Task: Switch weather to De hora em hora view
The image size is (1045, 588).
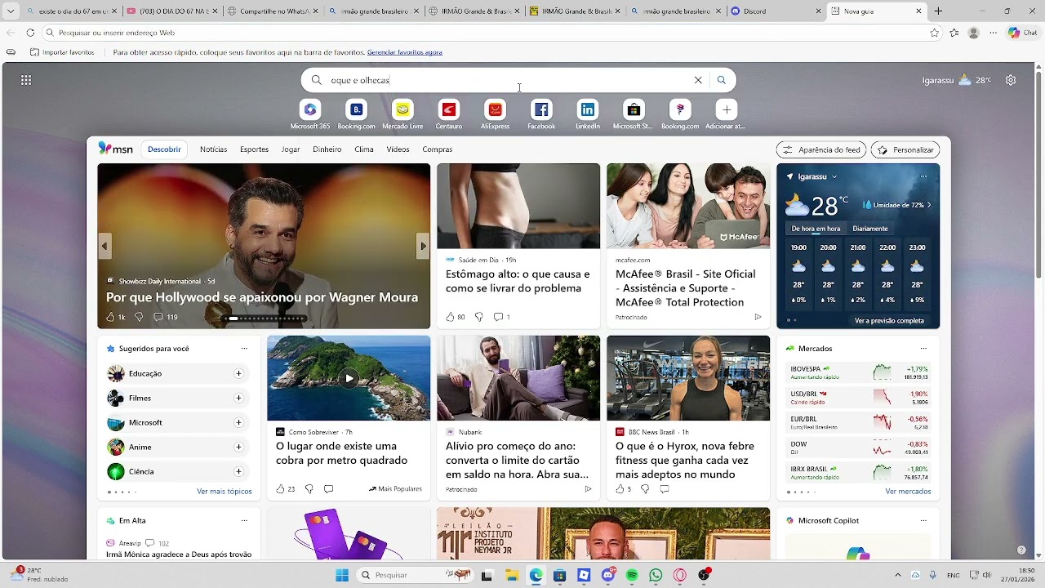Action: click(816, 229)
